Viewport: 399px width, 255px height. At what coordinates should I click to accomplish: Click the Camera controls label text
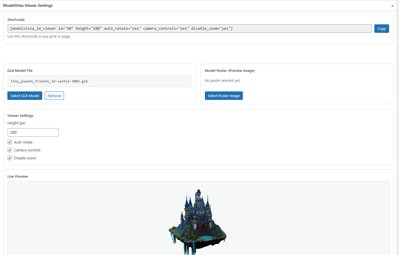pos(27,150)
